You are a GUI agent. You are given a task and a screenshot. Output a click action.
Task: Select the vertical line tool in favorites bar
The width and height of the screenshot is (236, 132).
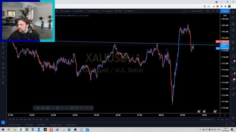(53, 108)
